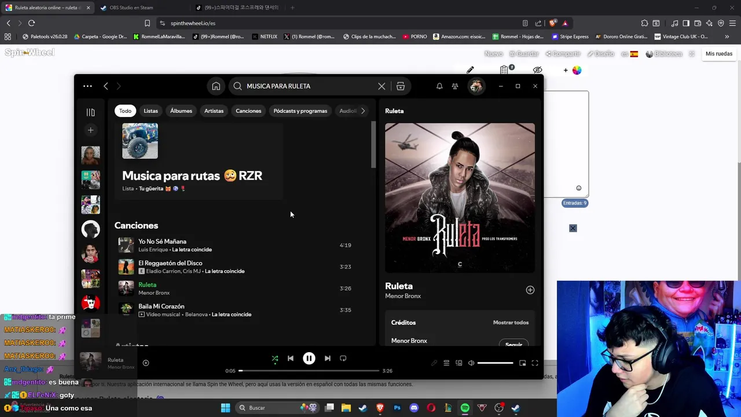Toggle shuffle in Spotify player
741x417 pixels.
click(x=275, y=359)
